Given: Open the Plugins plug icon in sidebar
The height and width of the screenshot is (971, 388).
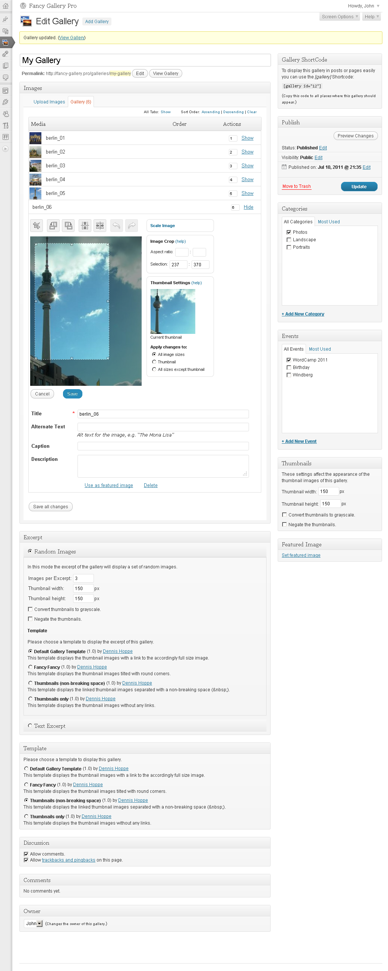Looking at the screenshot, I should pos(5,102).
